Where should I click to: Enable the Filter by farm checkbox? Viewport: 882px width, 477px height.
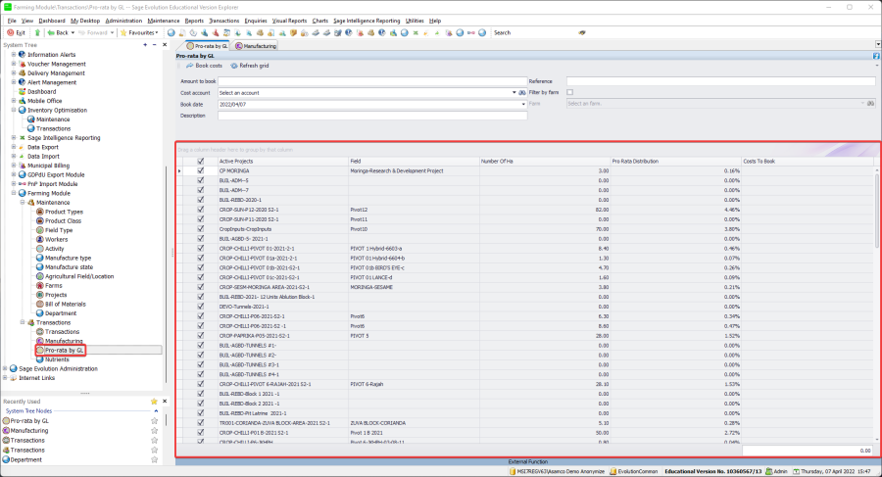pos(569,92)
